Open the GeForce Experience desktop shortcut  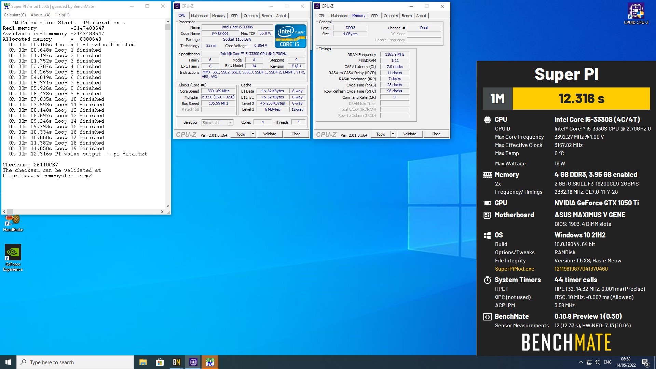point(13,258)
